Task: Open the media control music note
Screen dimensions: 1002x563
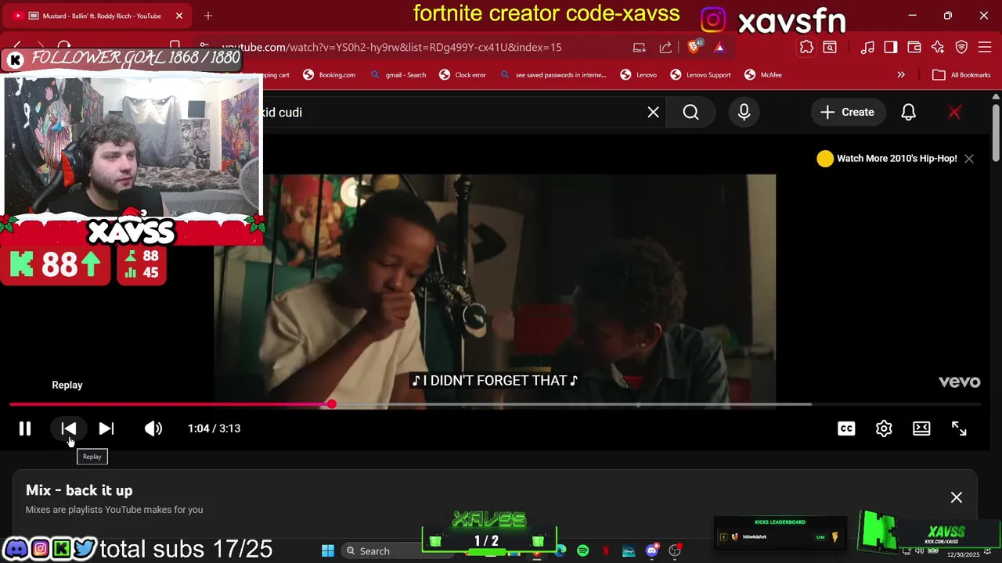Action: (x=867, y=47)
